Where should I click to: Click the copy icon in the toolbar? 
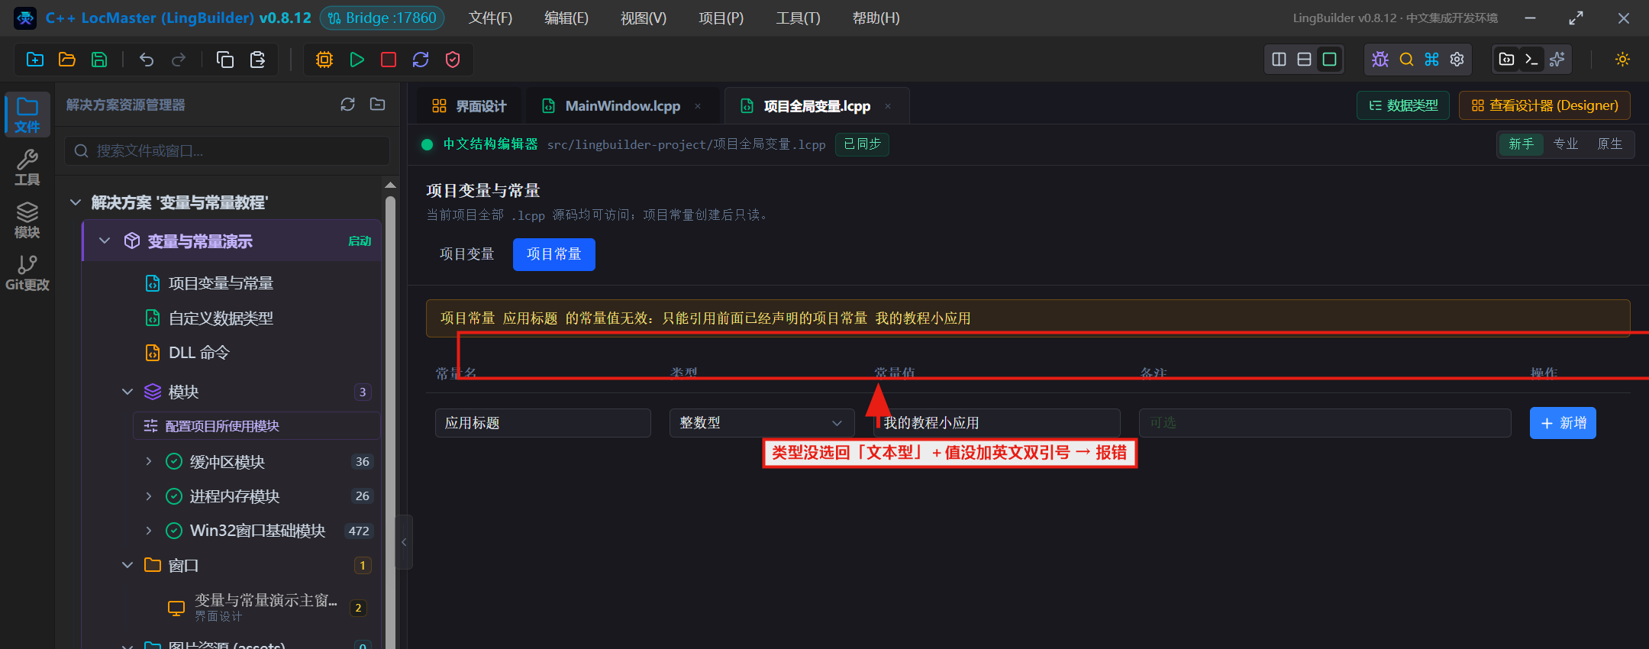click(x=225, y=60)
